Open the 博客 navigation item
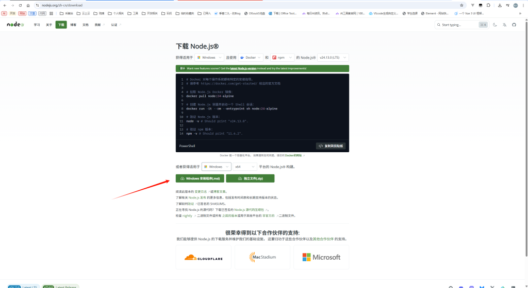The height and width of the screenshot is (288, 528). 73,25
